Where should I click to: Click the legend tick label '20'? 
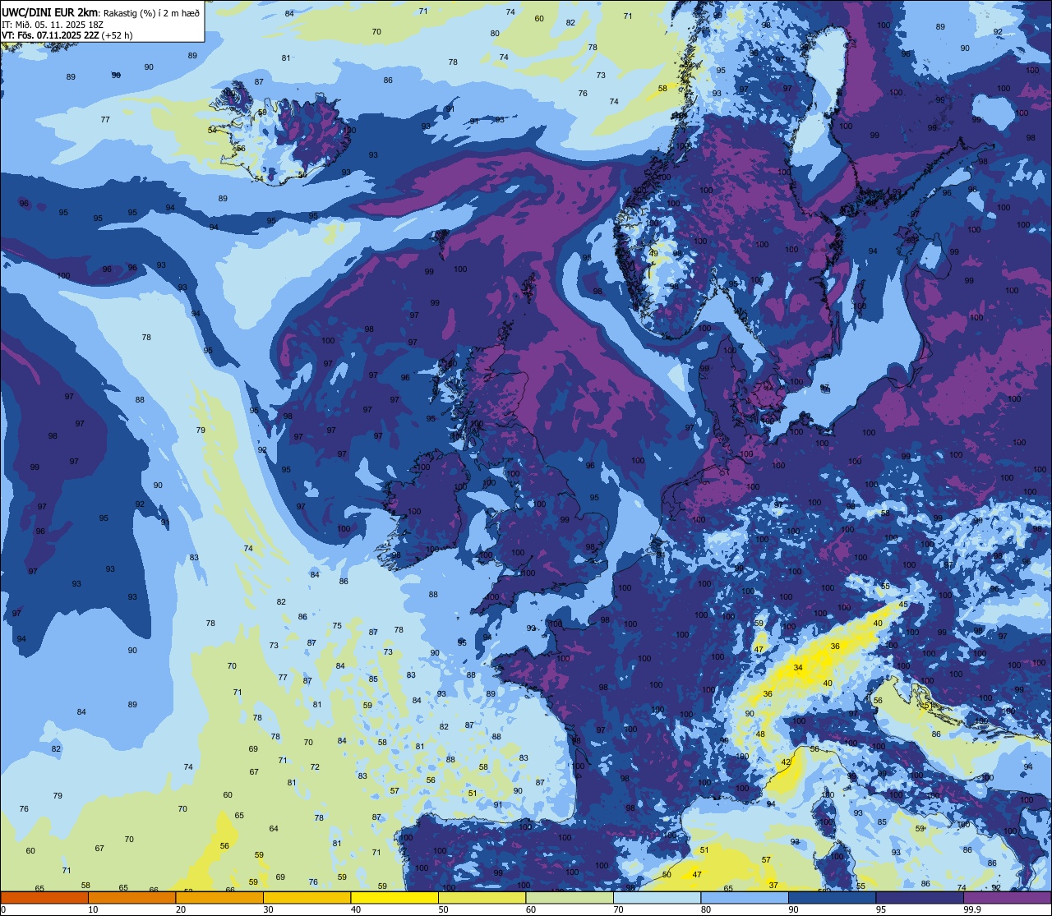(x=181, y=909)
